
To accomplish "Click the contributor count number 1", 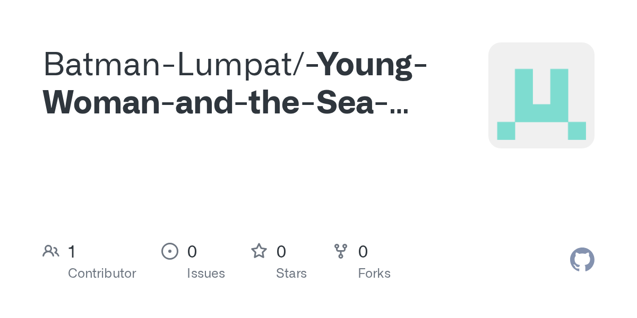I will tap(72, 251).
